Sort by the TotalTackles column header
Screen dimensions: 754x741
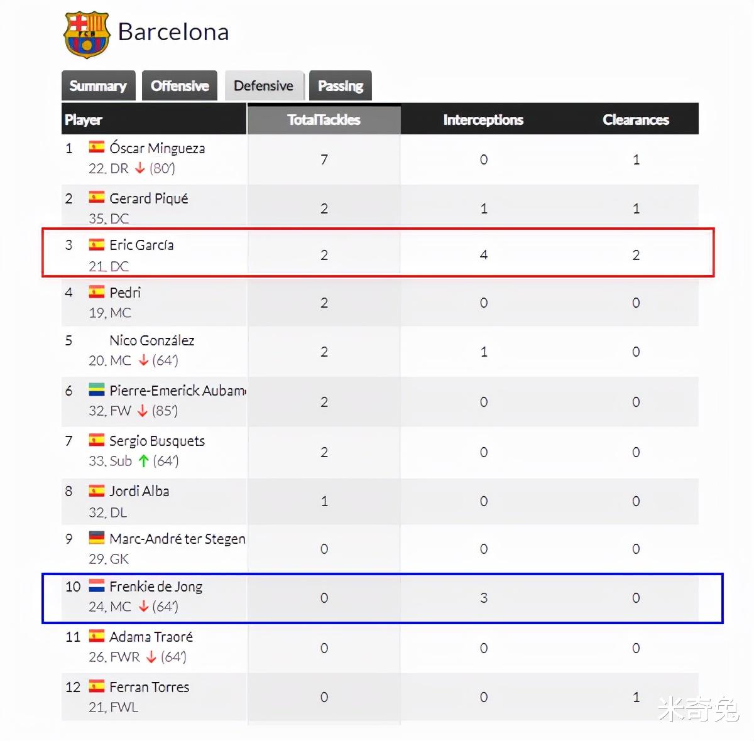324,119
